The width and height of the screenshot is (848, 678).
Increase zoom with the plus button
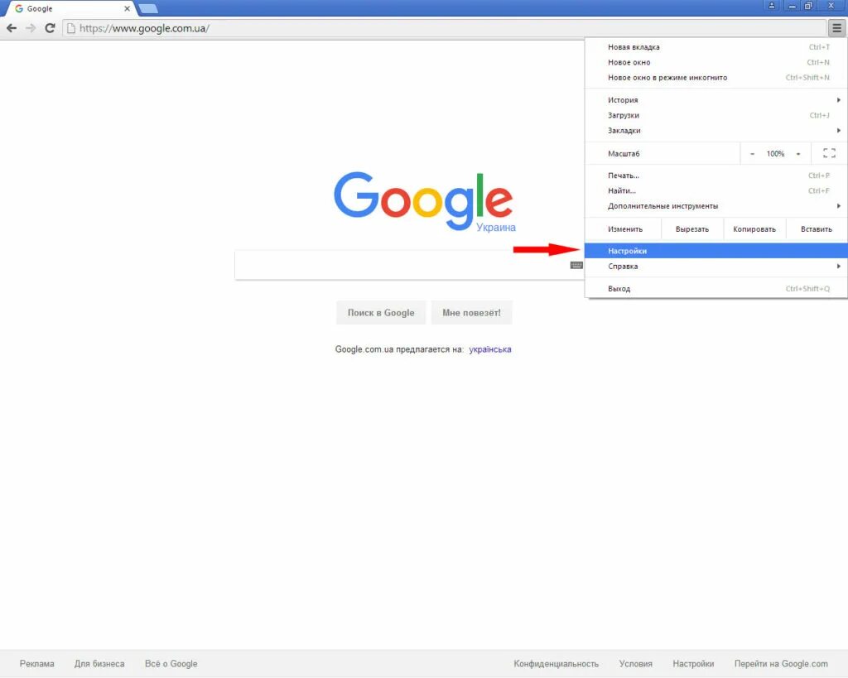798,154
